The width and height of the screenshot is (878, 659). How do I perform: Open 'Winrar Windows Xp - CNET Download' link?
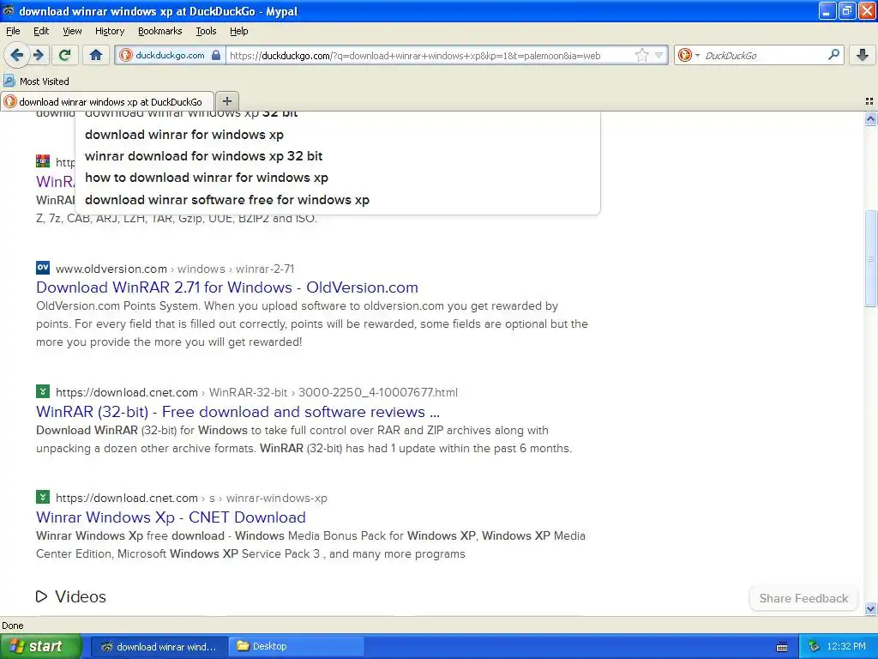pyautogui.click(x=171, y=517)
